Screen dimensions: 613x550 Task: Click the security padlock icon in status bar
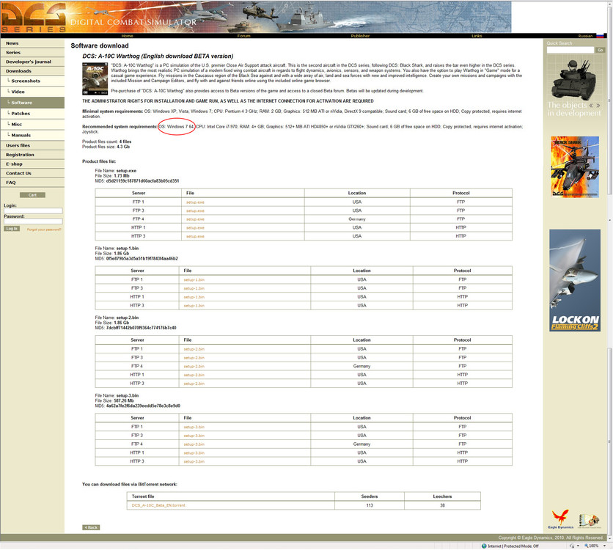pyautogui.click(x=573, y=546)
